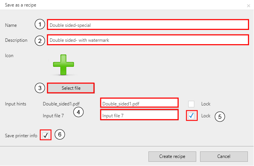This screenshot has width=254, height=166.
Task: Click the Input file 7 hint text box
Action: (x=139, y=115)
